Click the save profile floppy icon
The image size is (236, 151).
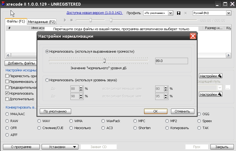pos(178,13)
